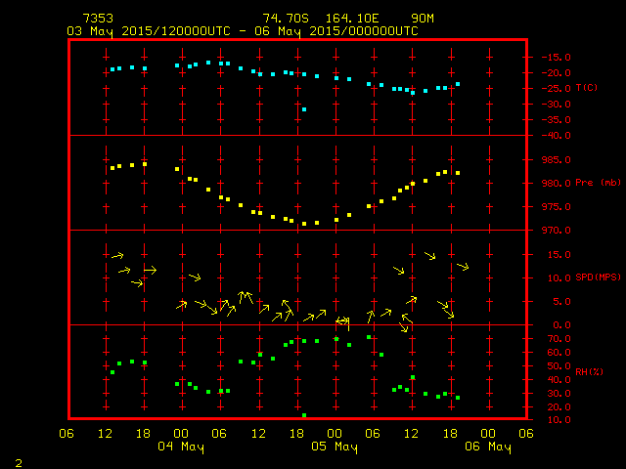The image size is (626, 469).
Task: Click the "980.0" pressure scale value
Action: tap(557, 184)
